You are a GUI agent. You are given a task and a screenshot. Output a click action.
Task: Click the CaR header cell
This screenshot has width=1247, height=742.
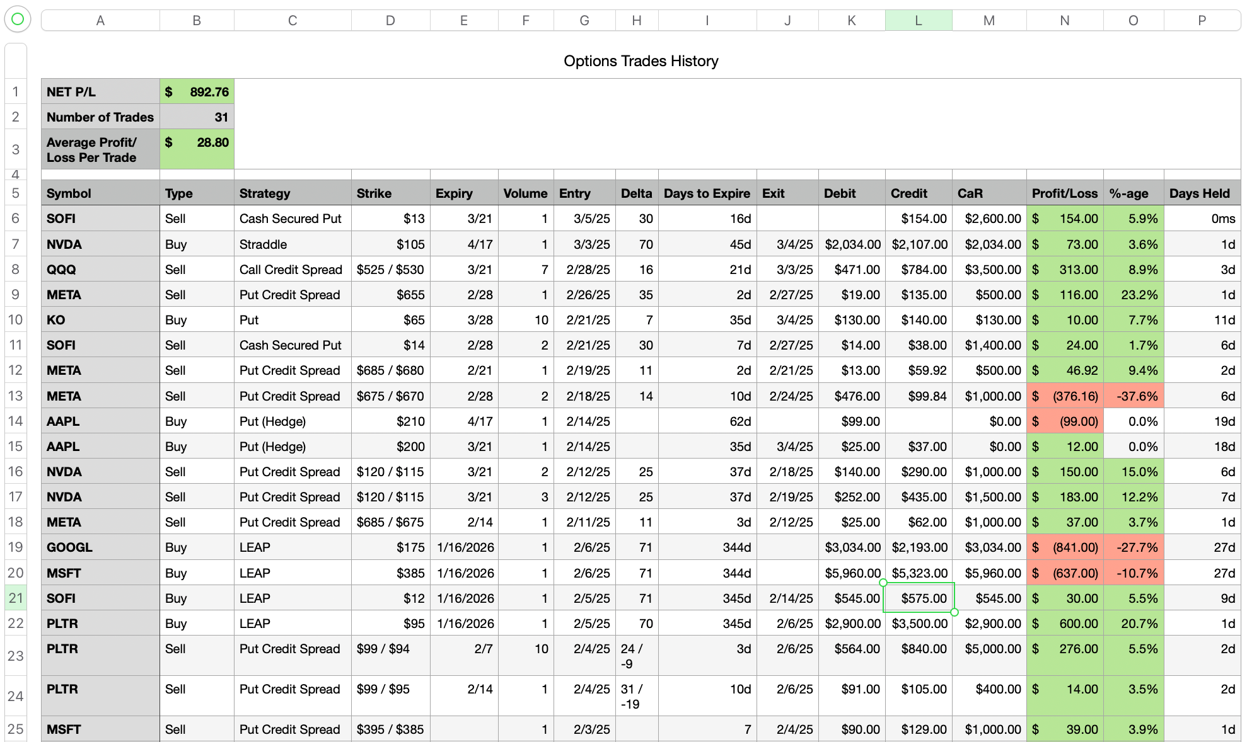pyautogui.click(x=989, y=193)
